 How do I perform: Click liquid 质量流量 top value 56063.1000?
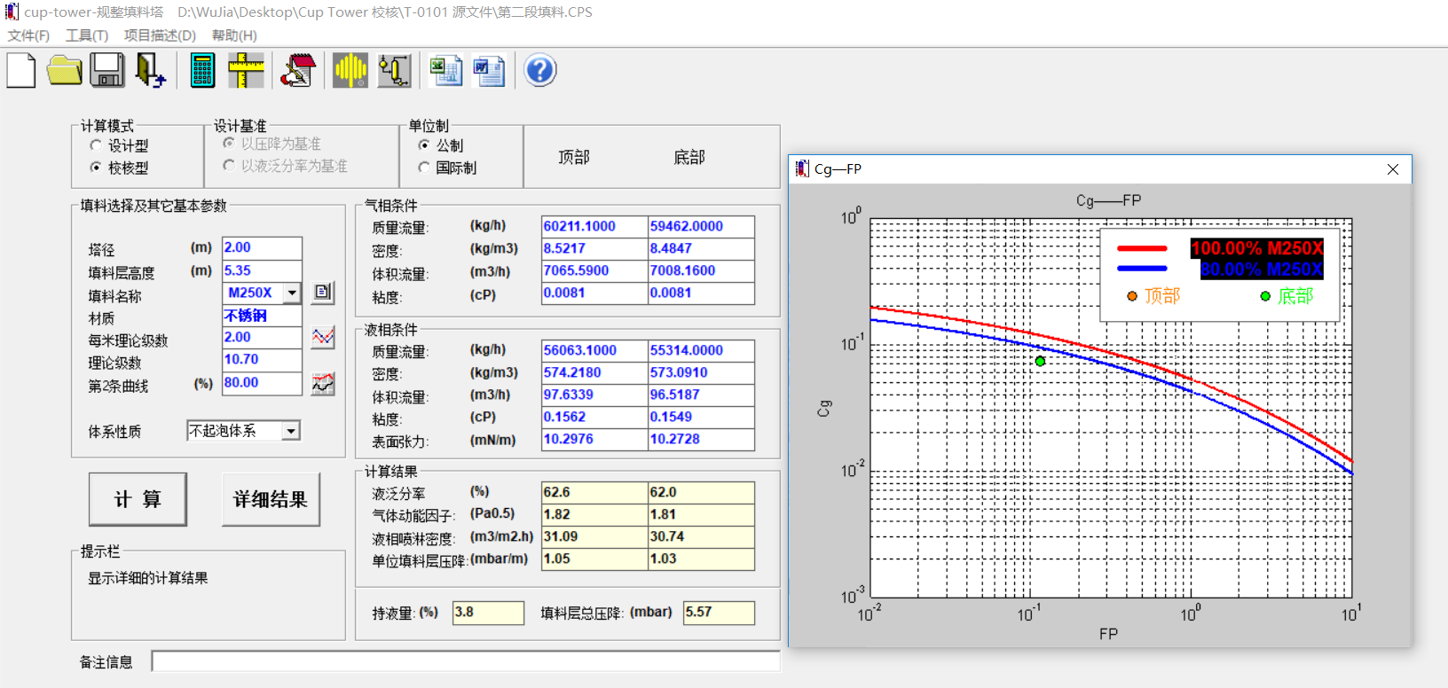click(x=594, y=350)
